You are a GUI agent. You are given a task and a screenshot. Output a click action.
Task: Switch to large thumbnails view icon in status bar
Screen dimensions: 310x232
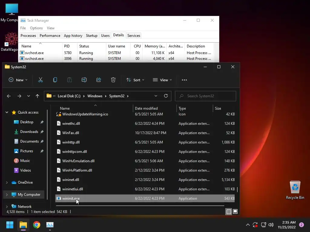[235, 212]
